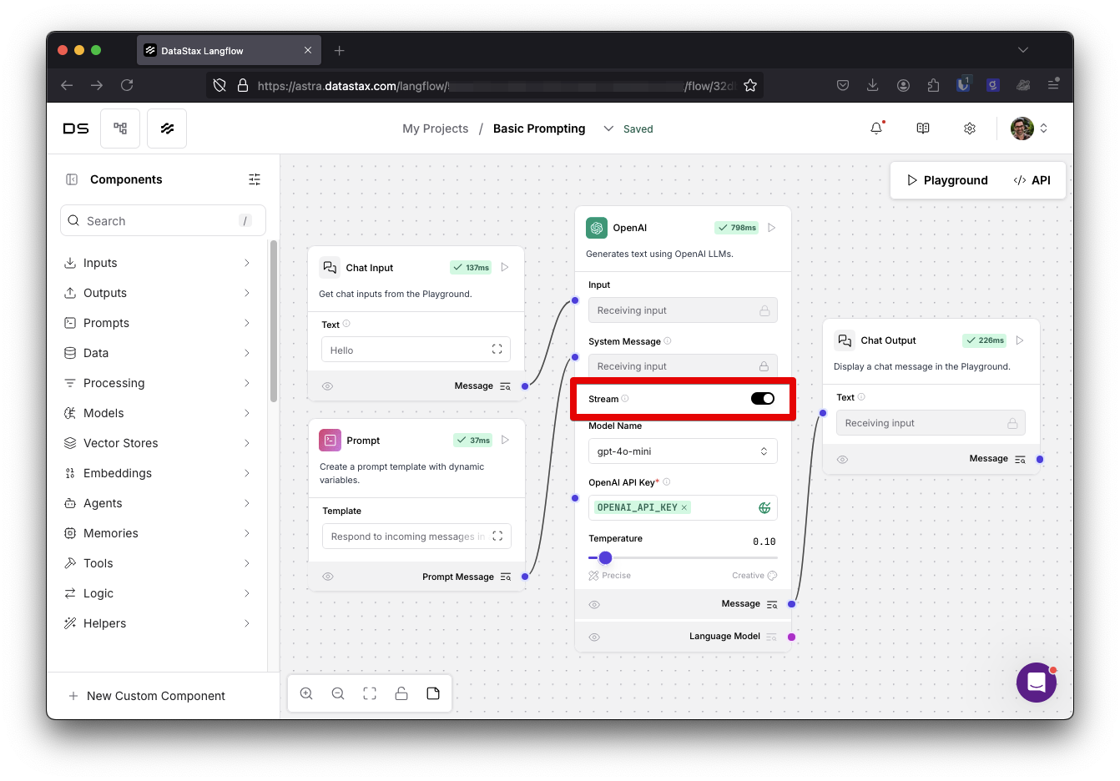1120x781 pixels.
Task: Open the Playground panel
Action: point(947,179)
